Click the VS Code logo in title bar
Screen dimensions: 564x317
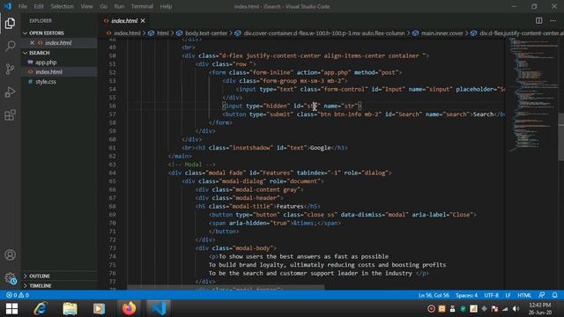(8, 6)
